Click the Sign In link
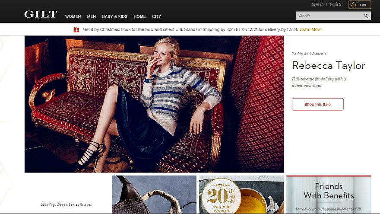Image resolution: width=380 pixels, height=214 pixels. [x=317, y=4]
